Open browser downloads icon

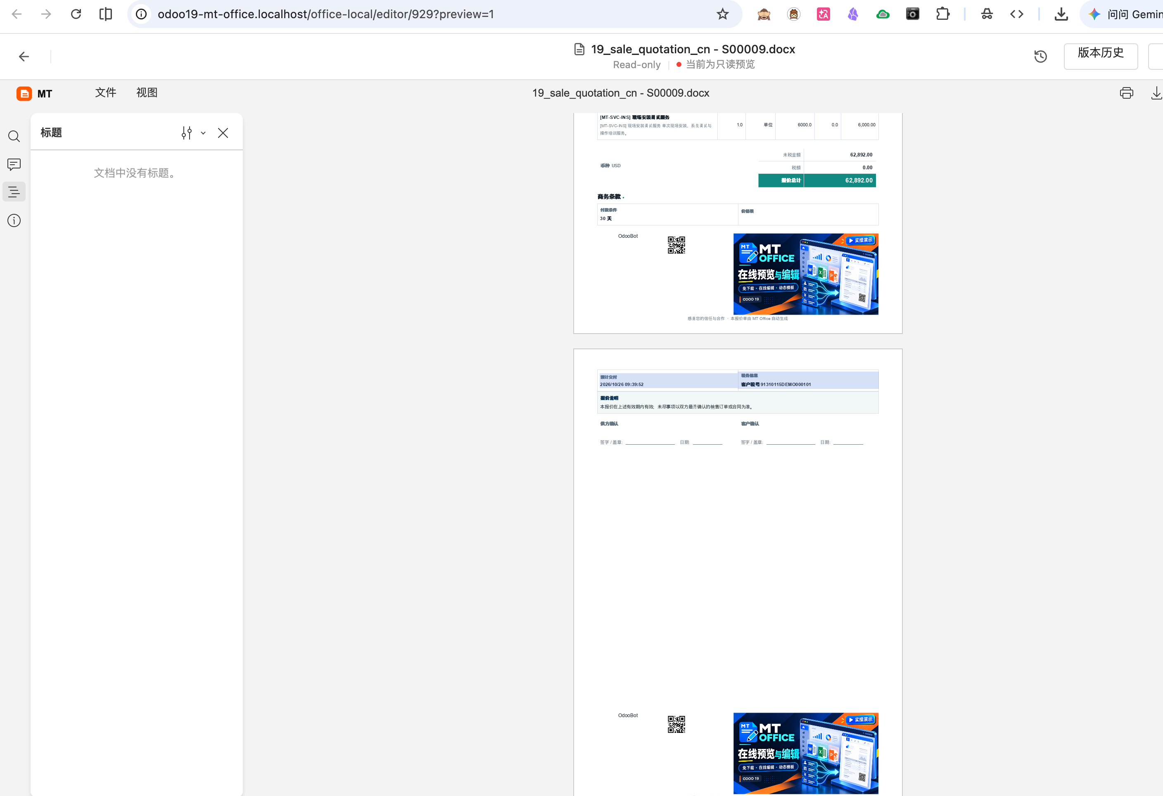click(1061, 14)
